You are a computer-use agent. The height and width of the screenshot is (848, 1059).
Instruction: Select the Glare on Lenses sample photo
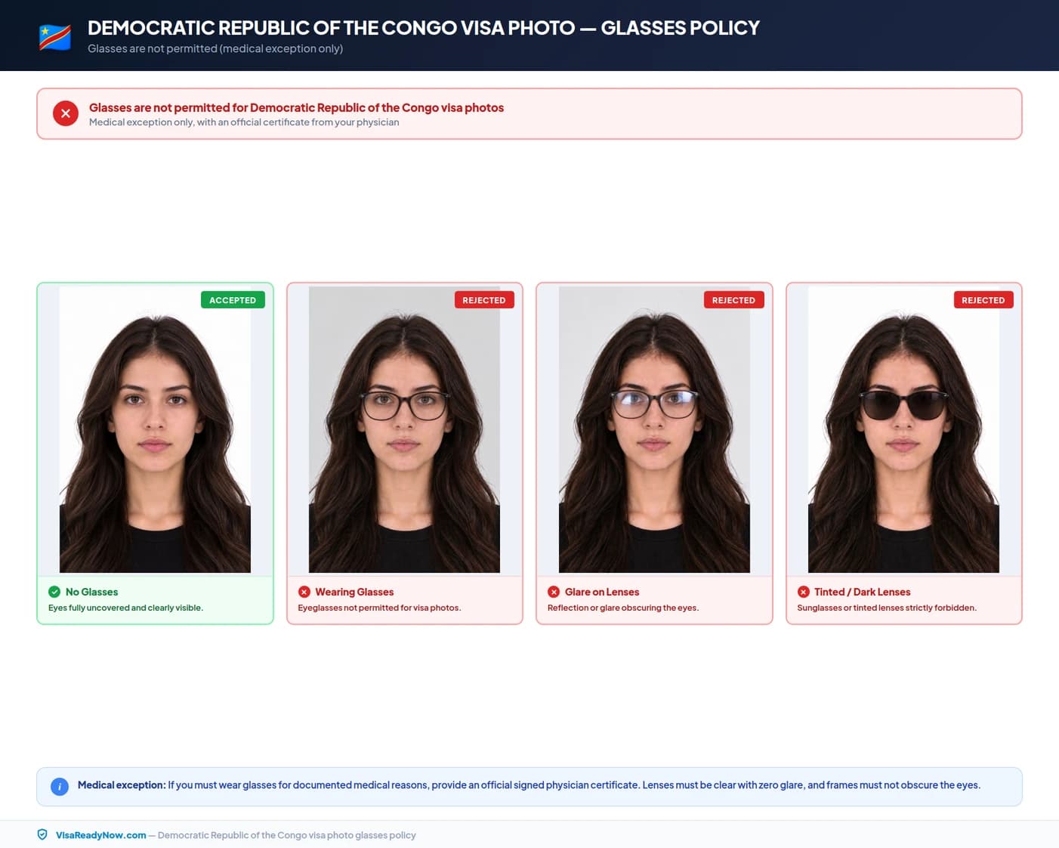coord(654,429)
